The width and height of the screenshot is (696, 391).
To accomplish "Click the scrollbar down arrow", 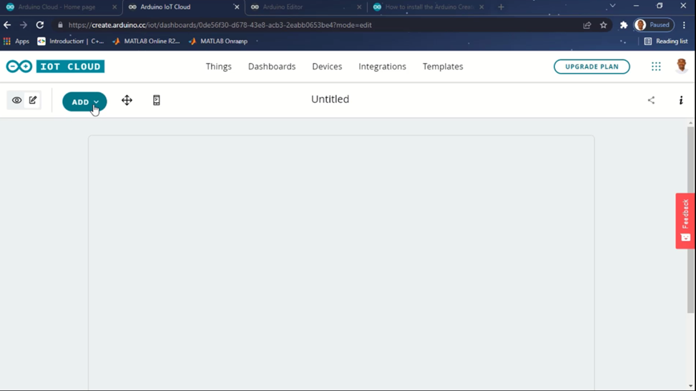I will [x=690, y=387].
